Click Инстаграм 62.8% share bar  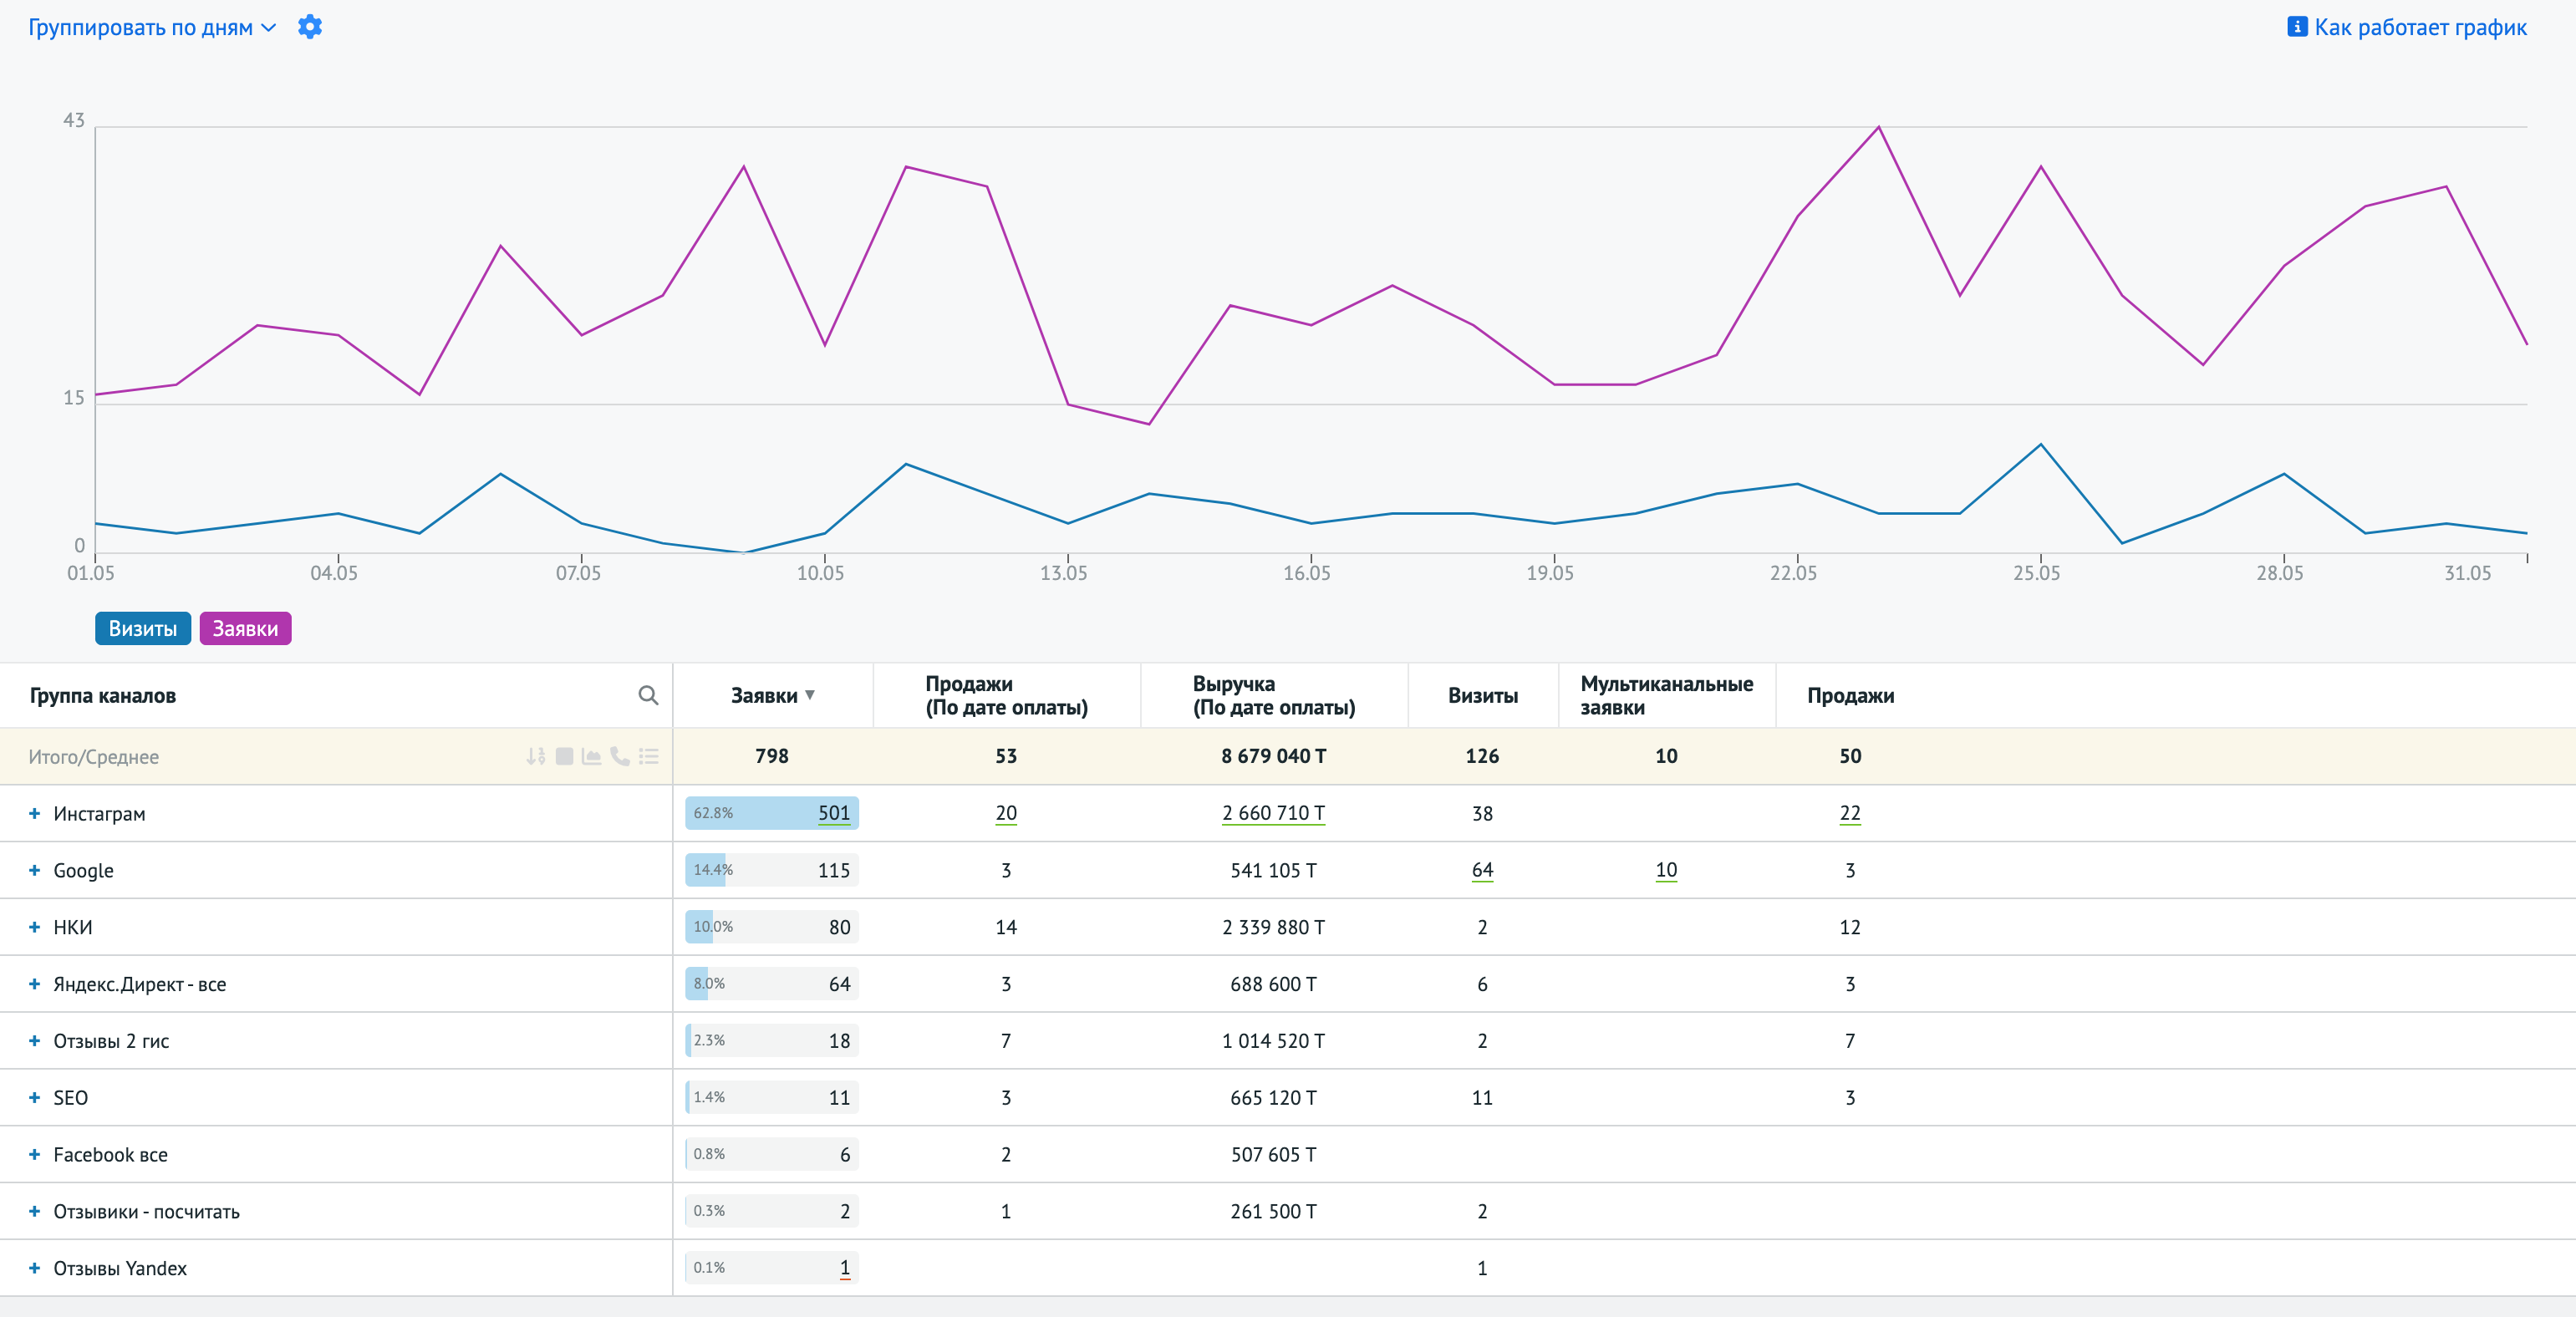[740, 813]
